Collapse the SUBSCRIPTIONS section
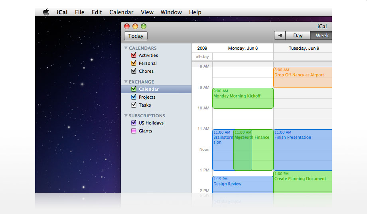The width and height of the screenshot is (367, 214). pos(126,115)
